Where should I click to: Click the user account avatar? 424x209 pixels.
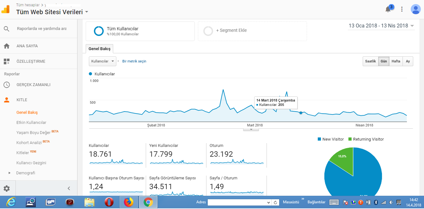pyautogui.click(x=415, y=9)
